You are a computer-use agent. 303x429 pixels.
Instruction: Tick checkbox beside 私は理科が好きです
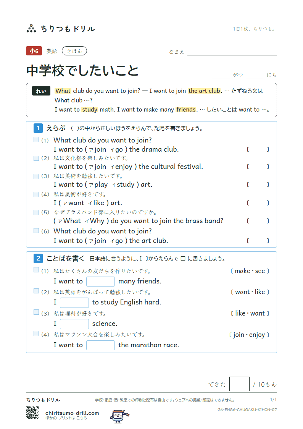tap(36, 312)
